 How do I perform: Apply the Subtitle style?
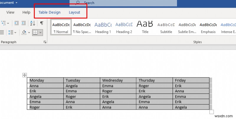click(166, 27)
